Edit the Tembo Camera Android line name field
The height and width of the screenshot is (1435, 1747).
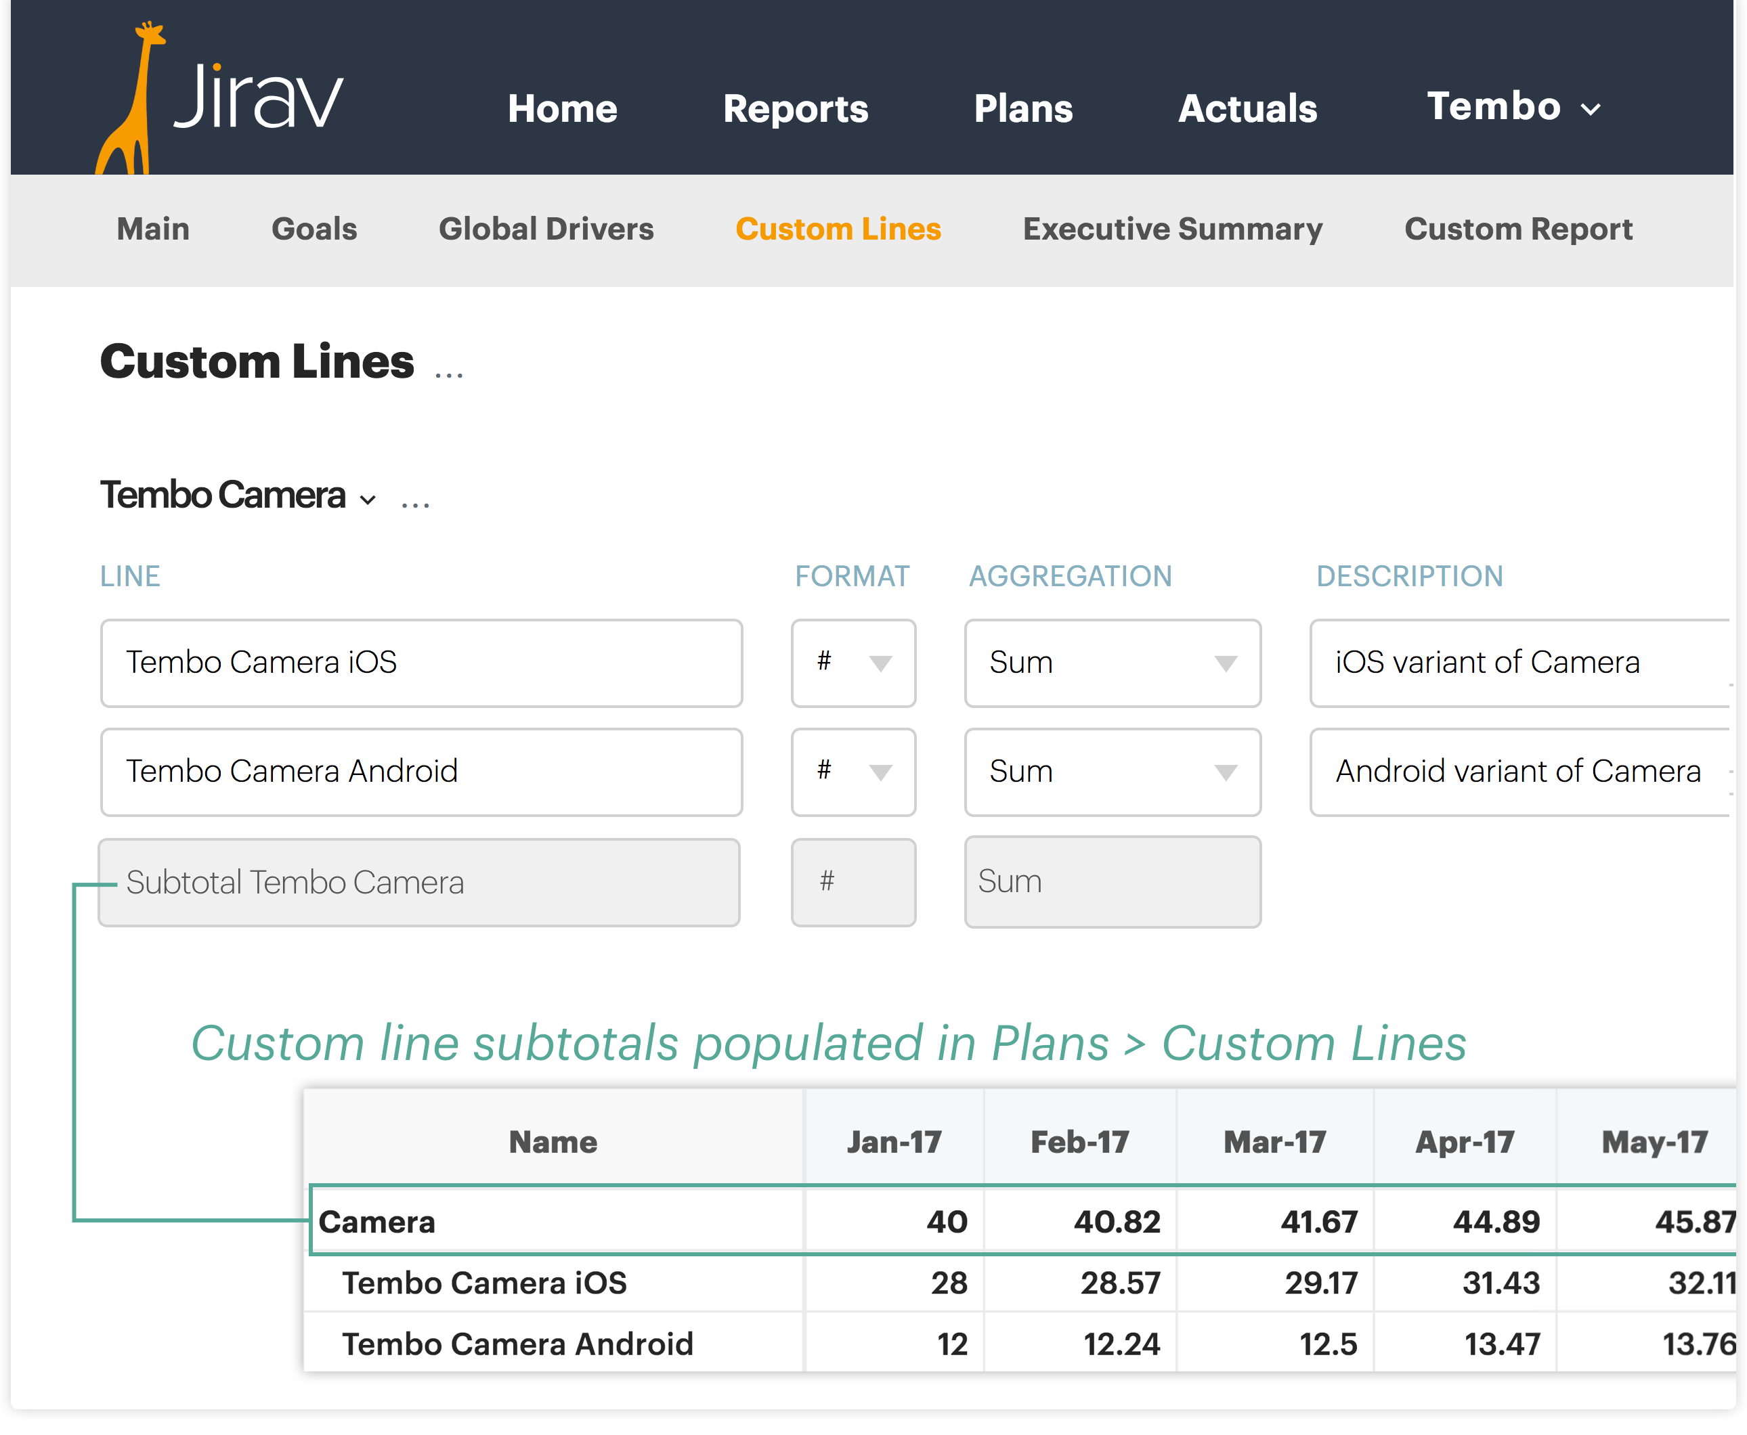tap(422, 772)
